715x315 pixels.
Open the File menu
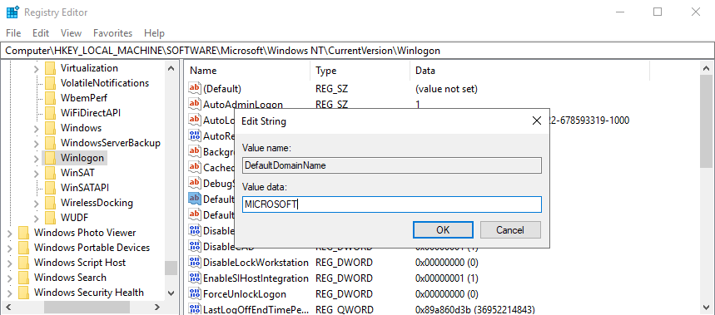click(x=13, y=33)
